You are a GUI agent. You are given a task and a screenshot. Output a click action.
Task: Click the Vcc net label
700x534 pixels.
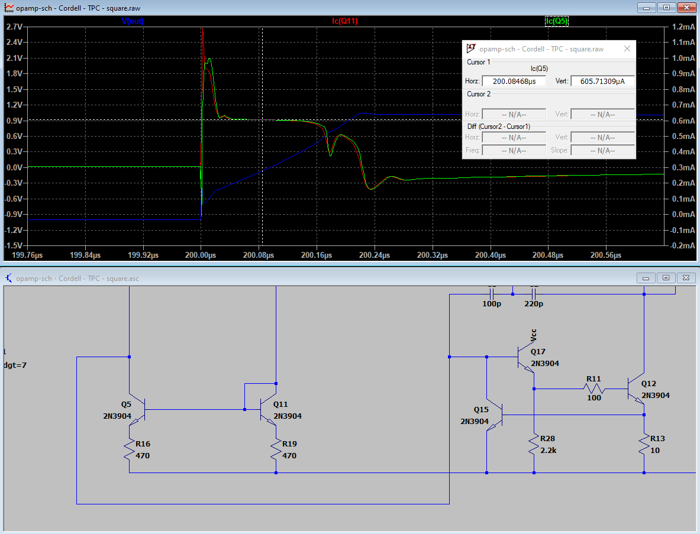(x=534, y=335)
